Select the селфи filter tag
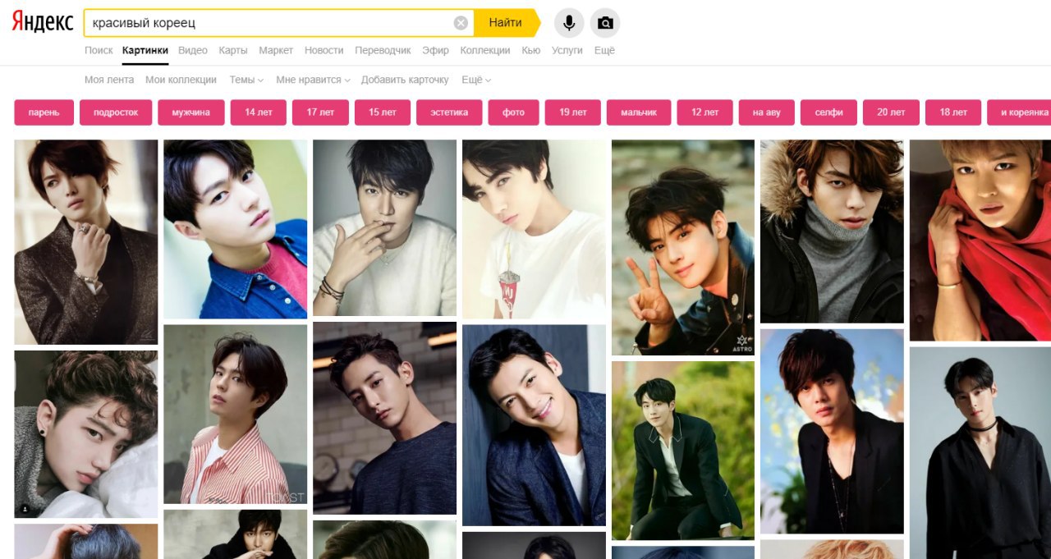This screenshot has height=559, width=1051. (x=828, y=112)
